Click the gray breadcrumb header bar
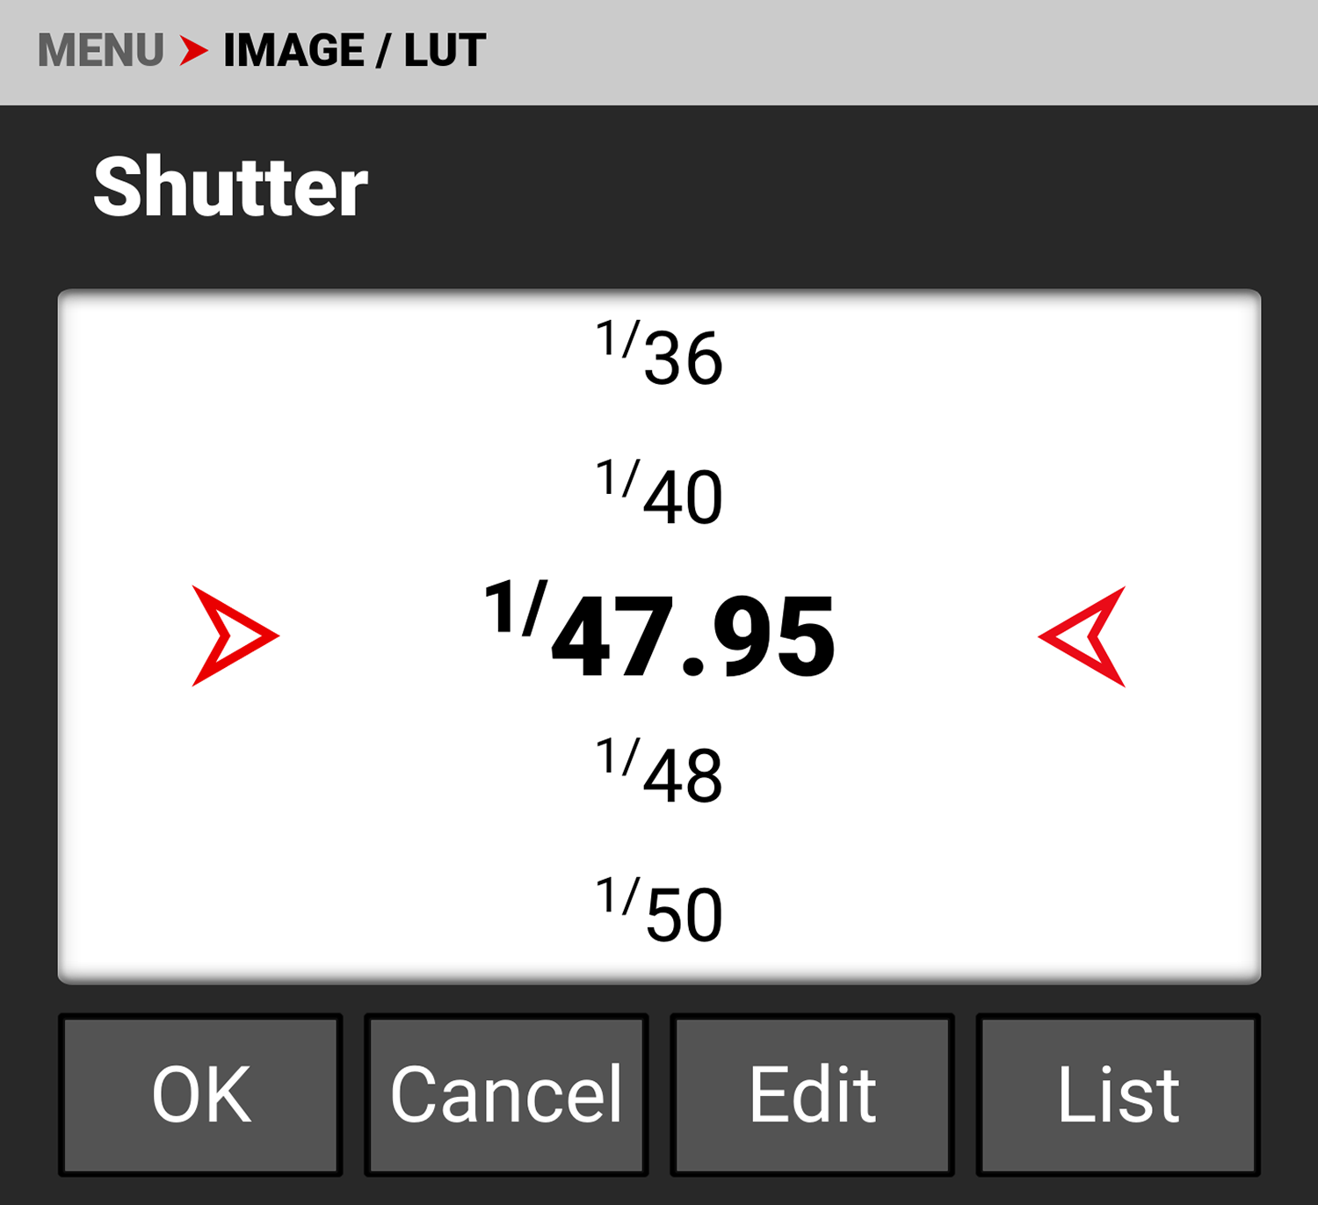The image size is (1318, 1205). click(879, 51)
